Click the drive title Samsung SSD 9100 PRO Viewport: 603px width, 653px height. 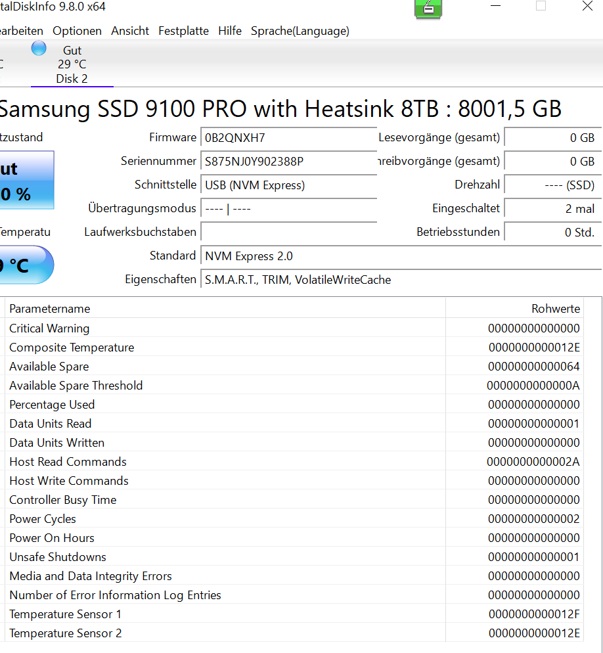click(x=280, y=109)
